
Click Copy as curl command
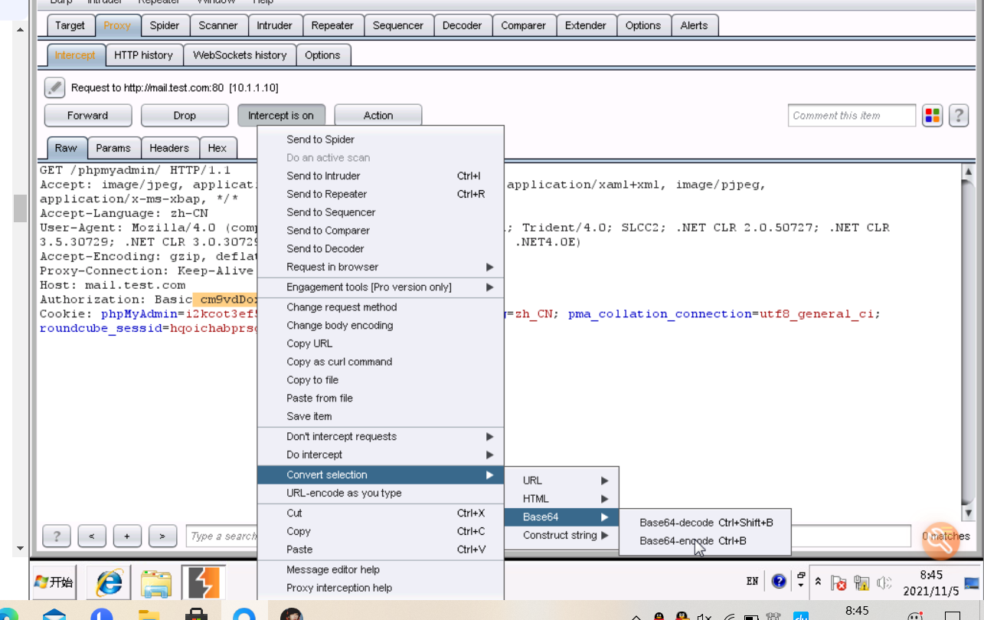381,362
